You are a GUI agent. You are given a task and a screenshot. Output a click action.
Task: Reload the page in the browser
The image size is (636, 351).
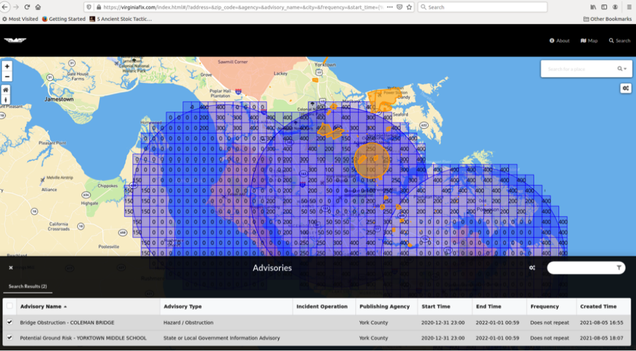pyautogui.click(x=27, y=7)
